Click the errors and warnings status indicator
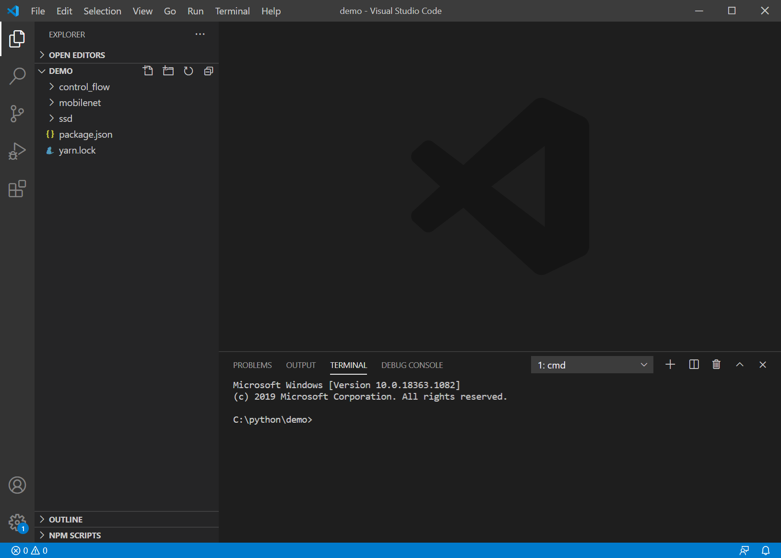This screenshot has width=781, height=558. coord(30,550)
